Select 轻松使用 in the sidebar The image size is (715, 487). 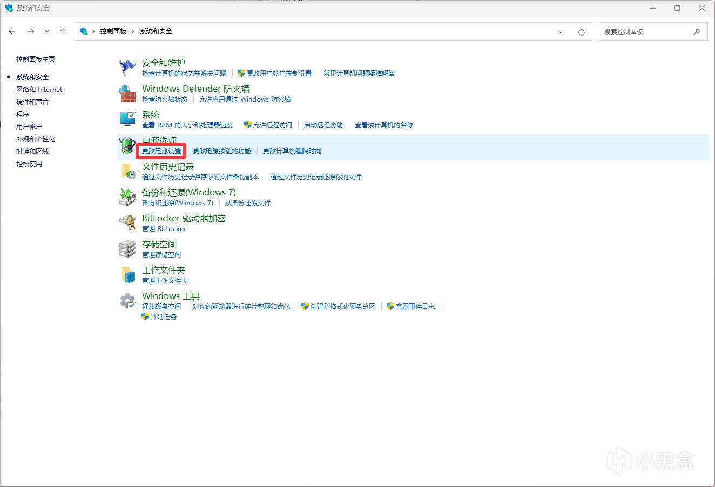[29, 164]
